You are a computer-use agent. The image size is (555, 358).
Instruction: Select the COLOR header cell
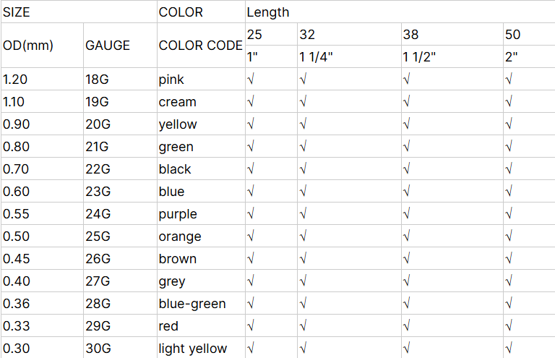pyautogui.click(x=181, y=12)
